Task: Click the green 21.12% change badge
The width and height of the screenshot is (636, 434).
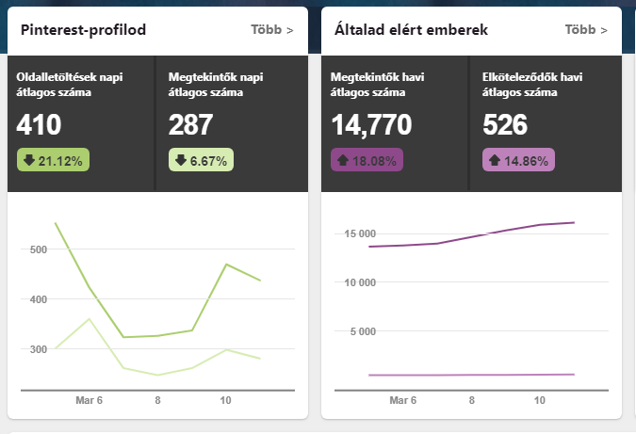Action: tap(53, 160)
